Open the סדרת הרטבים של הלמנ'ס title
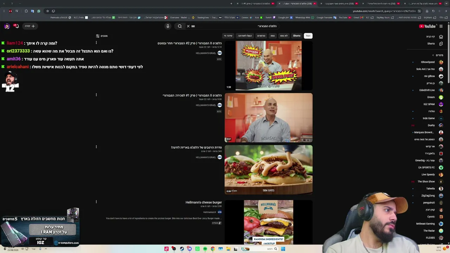This screenshot has height=253, width=450. click(x=196, y=148)
